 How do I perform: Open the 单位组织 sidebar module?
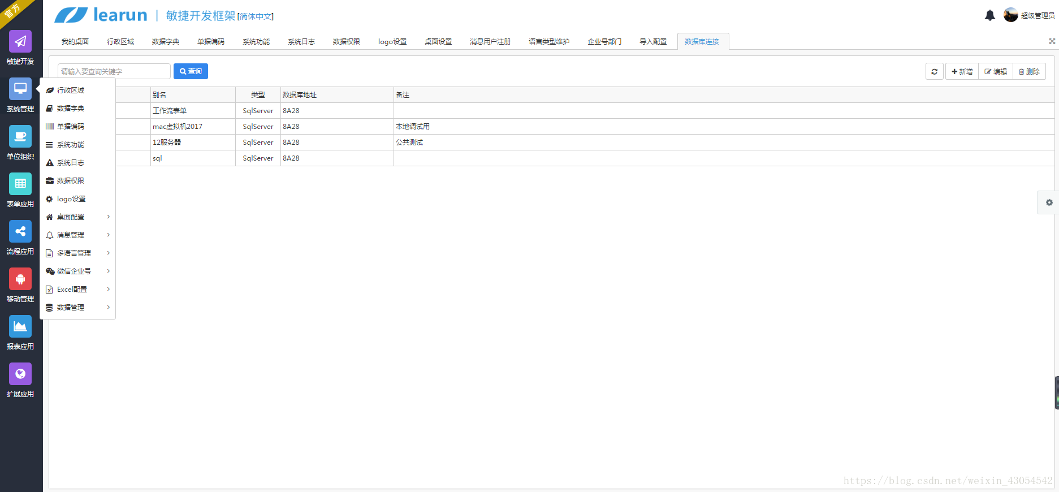[x=20, y=143]
